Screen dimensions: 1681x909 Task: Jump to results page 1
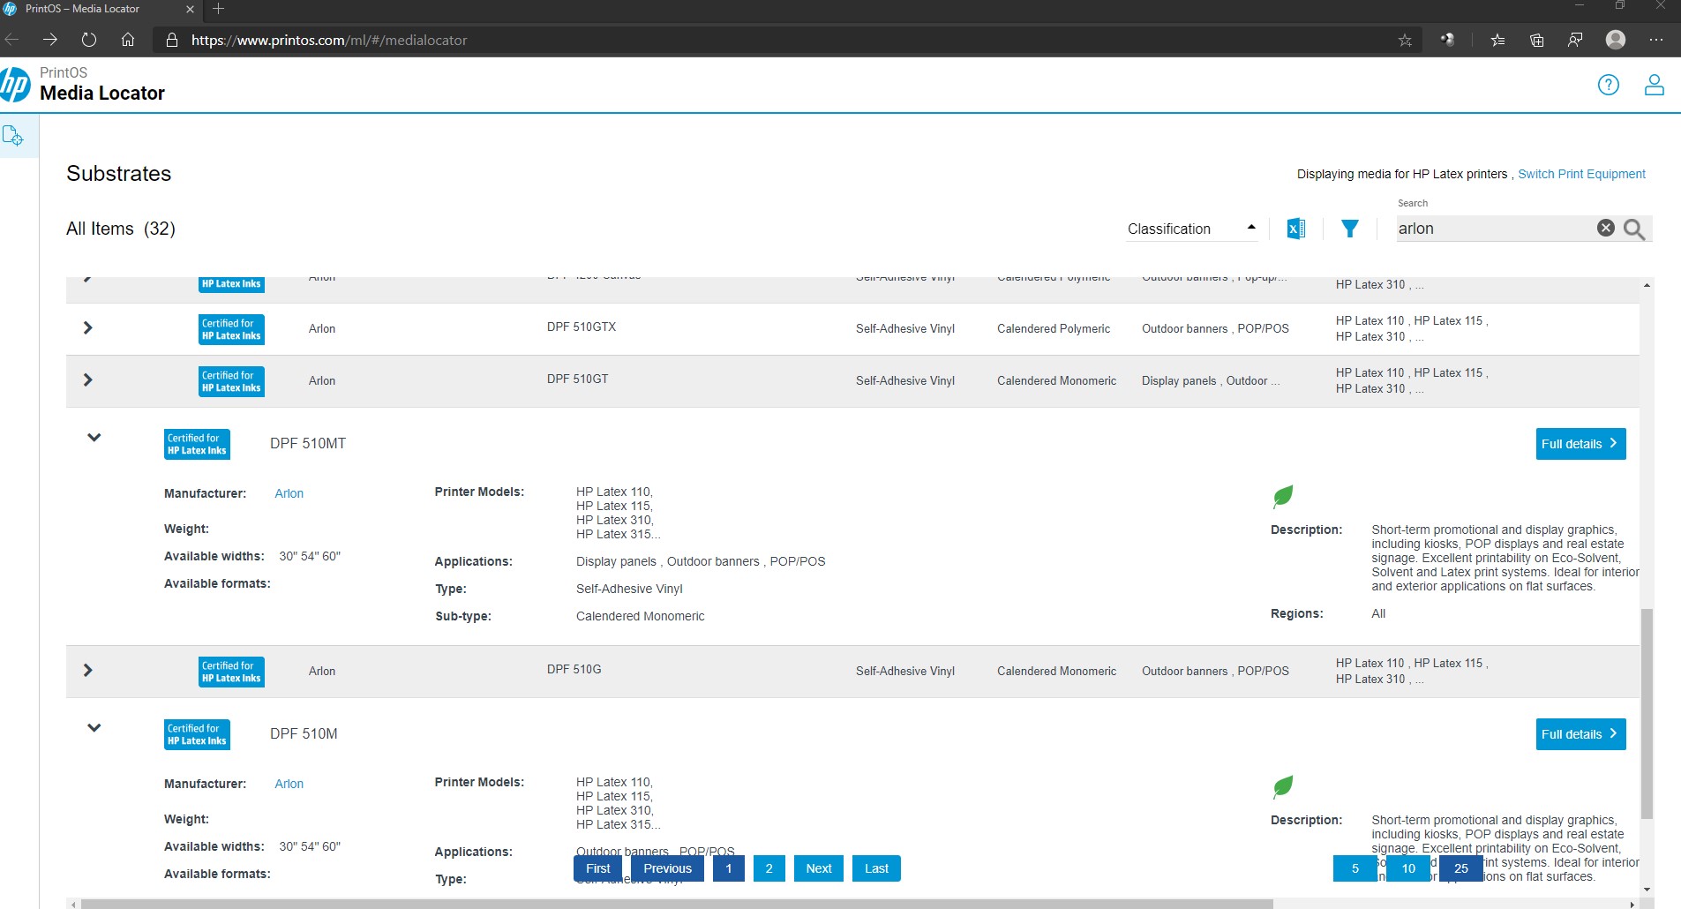coord(729,868)
